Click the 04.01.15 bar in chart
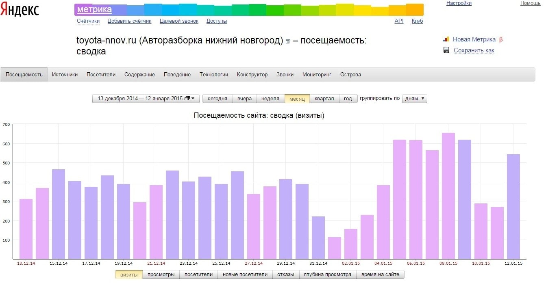 [x=383, y=222]
